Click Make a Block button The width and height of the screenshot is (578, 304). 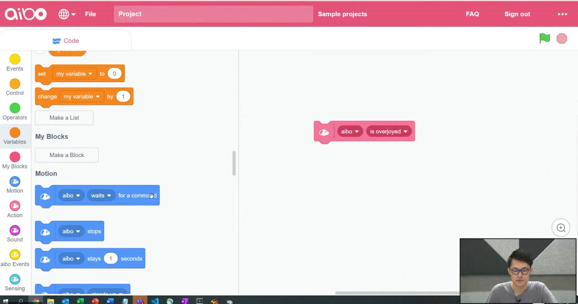click(67, 155)
